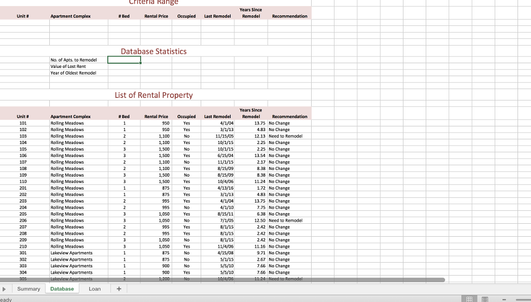Click the zoom slider in the status bar
This screenshot has height=302, width=531.
click(523, 299)
